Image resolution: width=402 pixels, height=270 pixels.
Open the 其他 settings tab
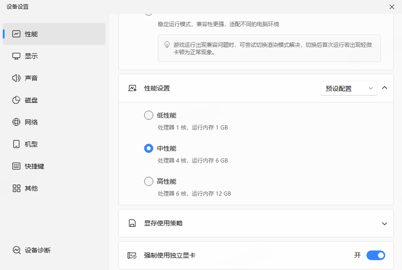tap(54, 188)
